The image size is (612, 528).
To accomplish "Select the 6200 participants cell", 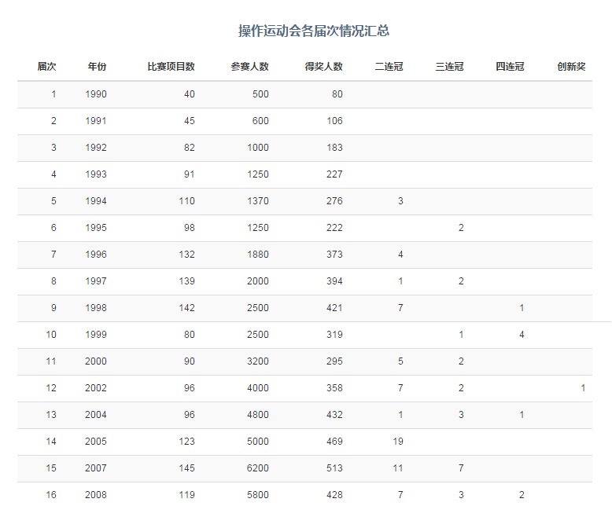I will [x=256, y=468].
